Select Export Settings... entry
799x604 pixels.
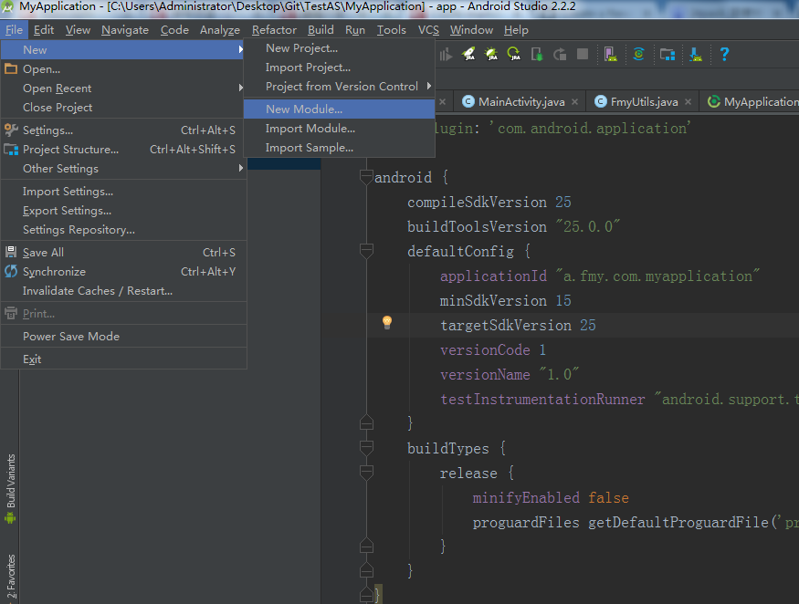(x=124, y=211)
